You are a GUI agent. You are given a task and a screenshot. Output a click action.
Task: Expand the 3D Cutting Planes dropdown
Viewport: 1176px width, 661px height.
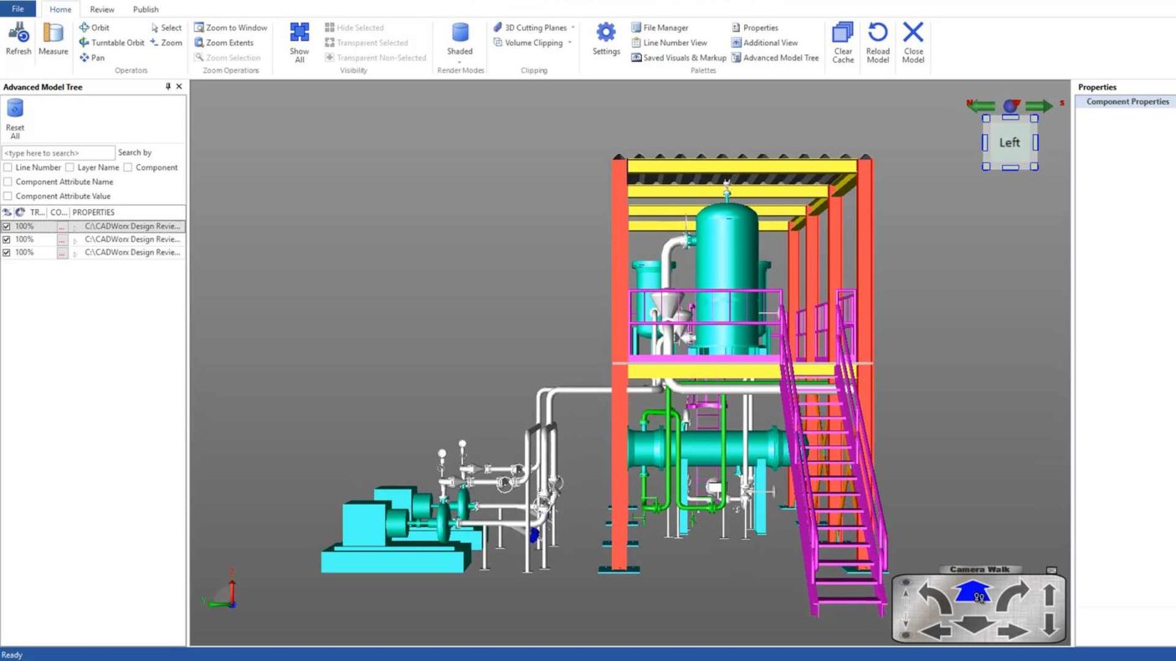pos(573,28)
